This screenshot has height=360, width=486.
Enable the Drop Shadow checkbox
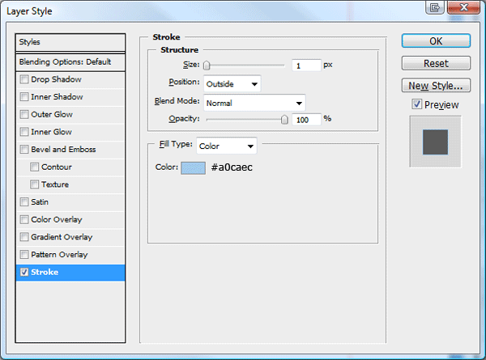(23, 79)
